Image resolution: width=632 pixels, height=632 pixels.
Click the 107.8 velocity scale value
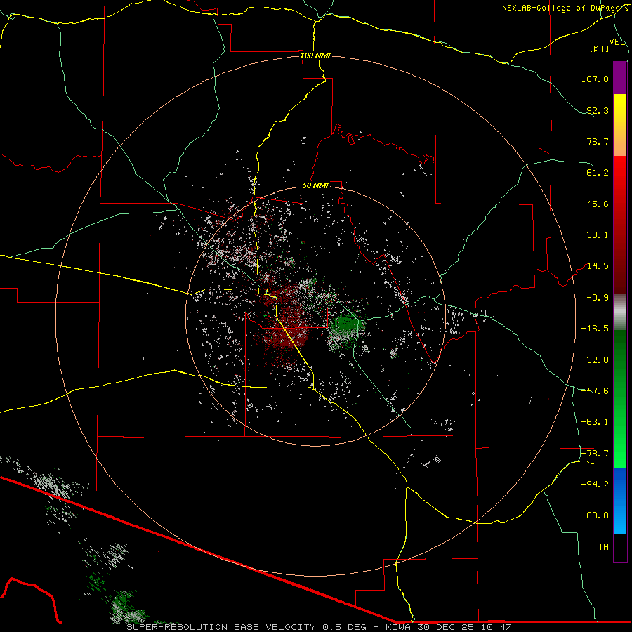click(595, 79)
